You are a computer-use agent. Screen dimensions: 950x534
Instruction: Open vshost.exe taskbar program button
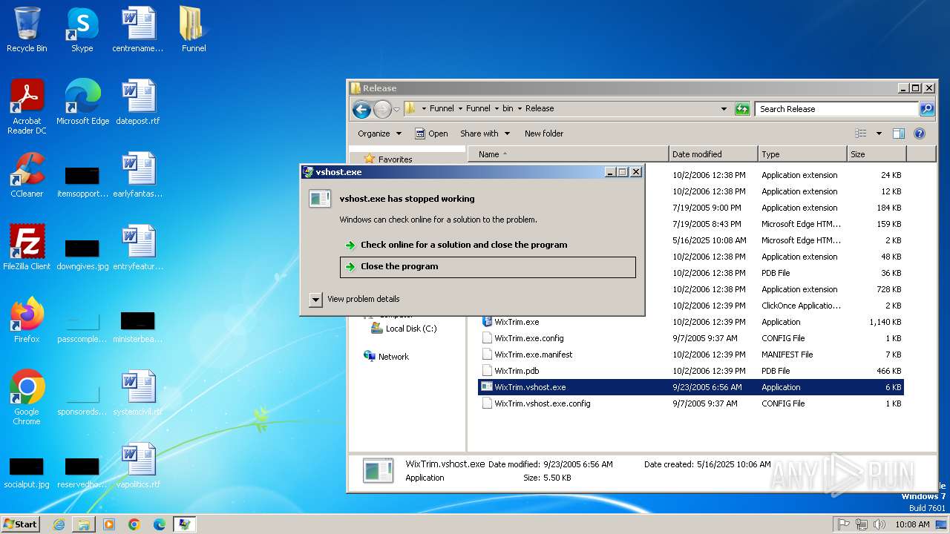[184, 524]
